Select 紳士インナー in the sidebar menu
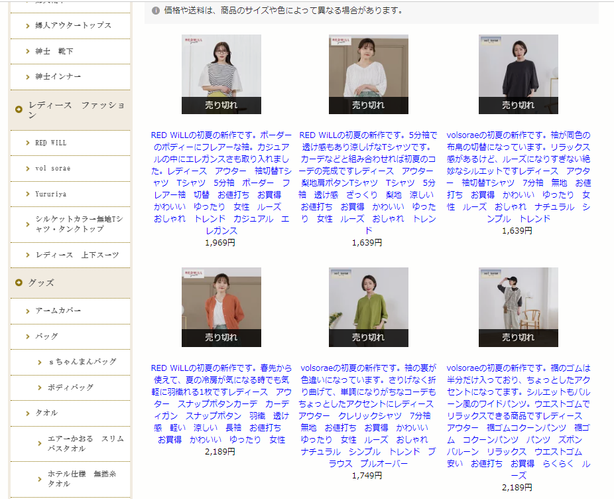Image resolution: width=614 pixels, height=499 pixels. point(58,77)
